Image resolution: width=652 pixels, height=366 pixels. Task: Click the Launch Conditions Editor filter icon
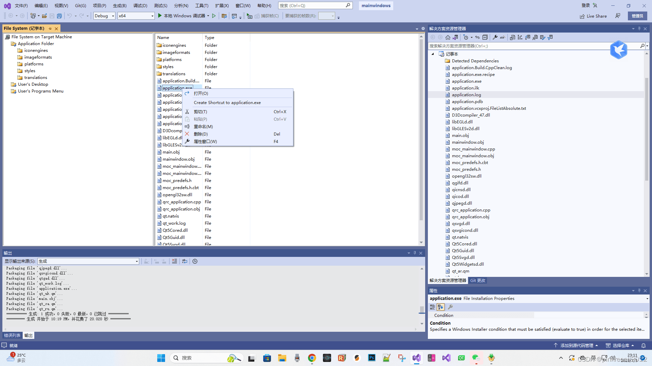(x=550, y=37)
